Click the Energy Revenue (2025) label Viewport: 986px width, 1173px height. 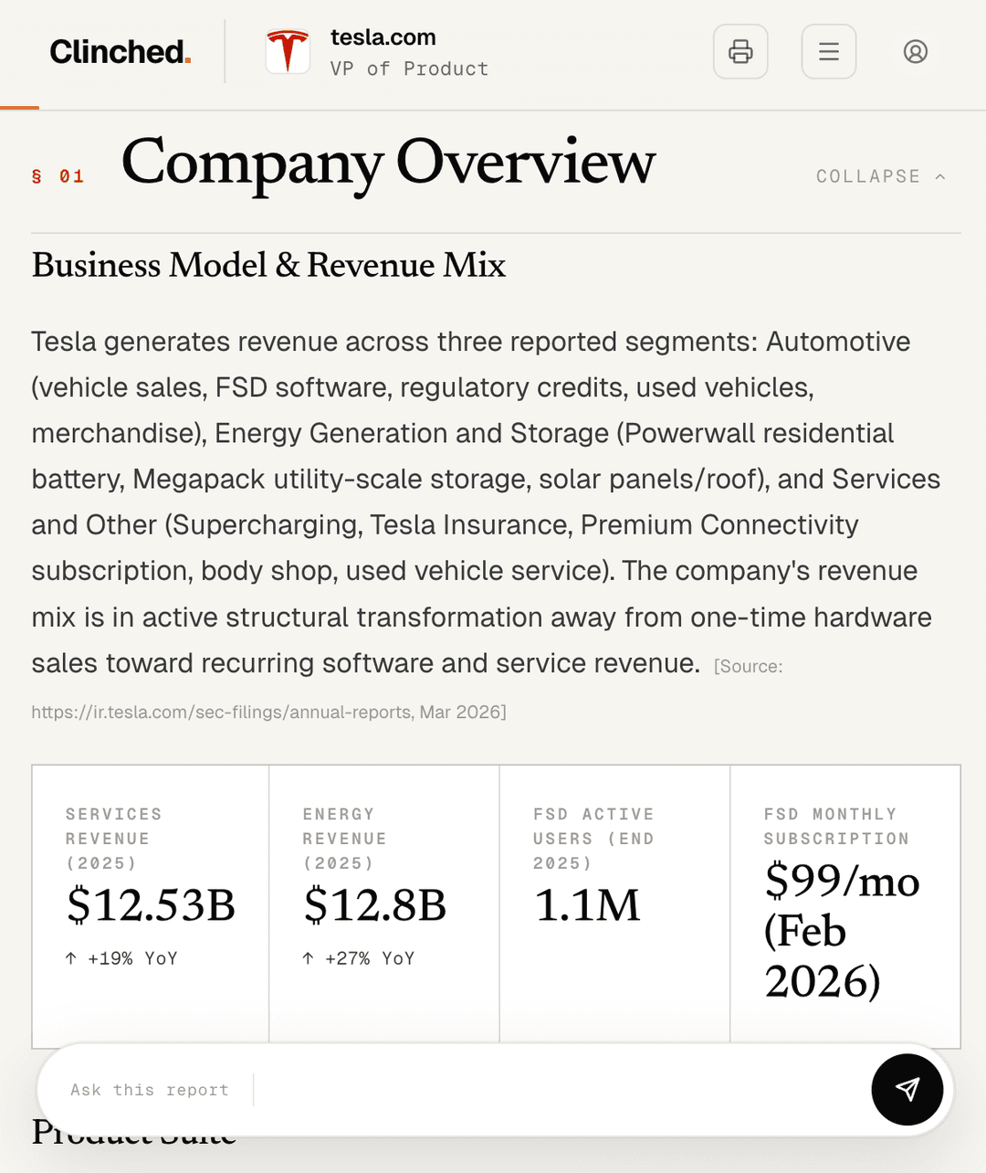tap(344, 839)
